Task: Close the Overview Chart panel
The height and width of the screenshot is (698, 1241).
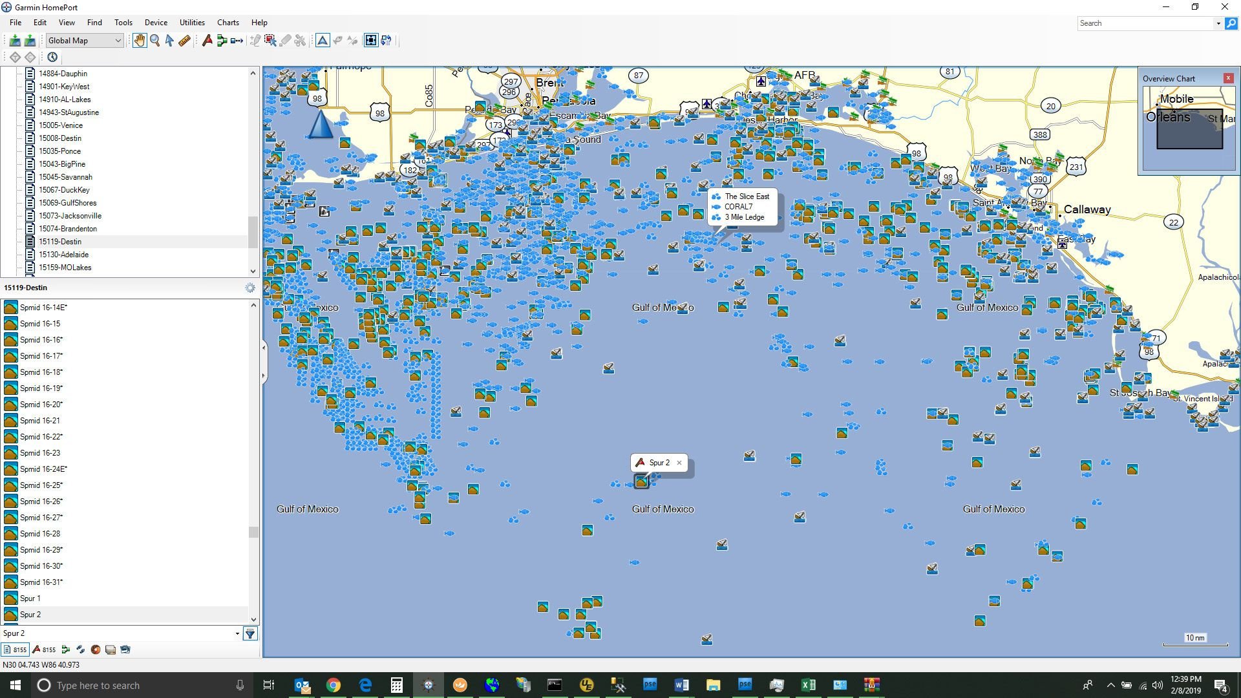Action: point(1229,78)
